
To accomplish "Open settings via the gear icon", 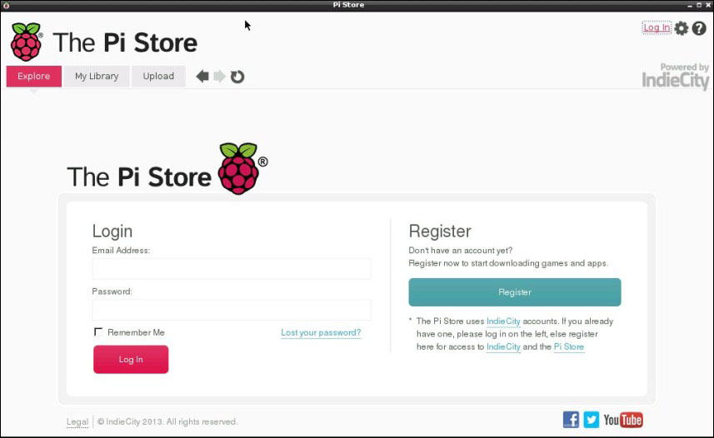I will [682, 28].
